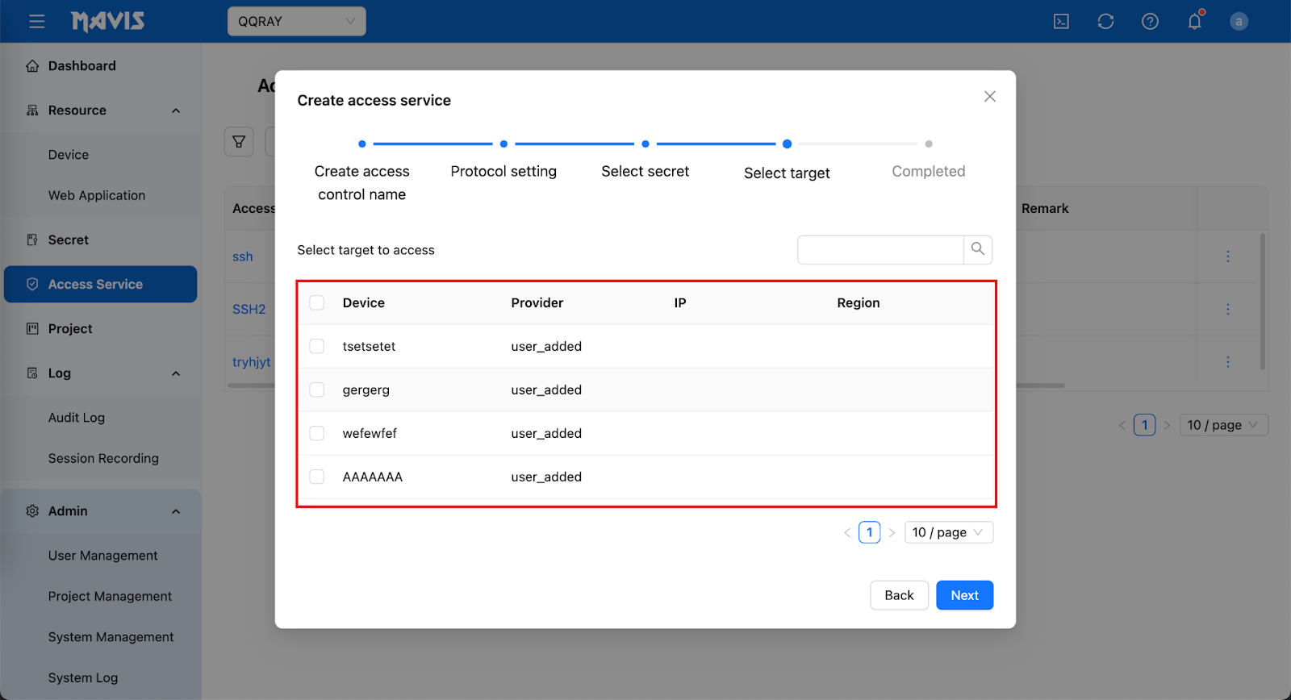Screen dimensions: 1291x700
Task: Open the notifications bell
Action: pos(1194,22)
